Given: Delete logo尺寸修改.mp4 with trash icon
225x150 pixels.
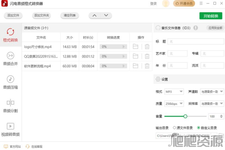Looking at the screenshot, I should point(147,47).
